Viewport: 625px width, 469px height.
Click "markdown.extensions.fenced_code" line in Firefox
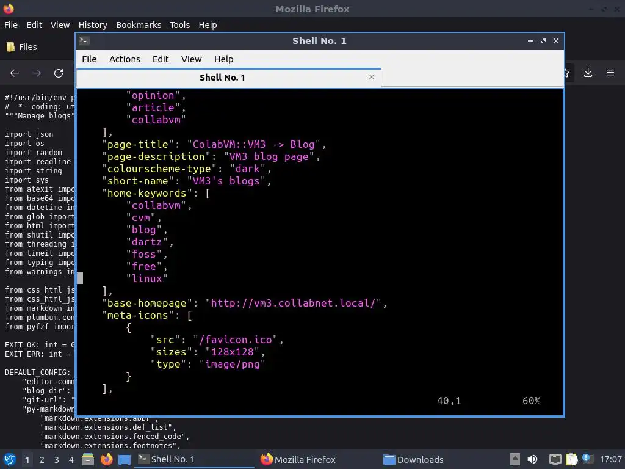[115, 436]
